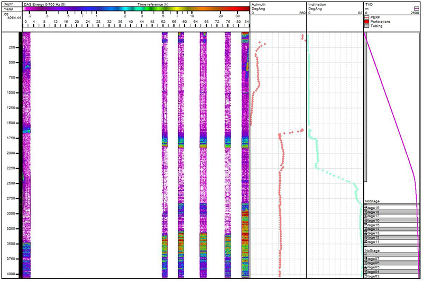Click the 250 depth axis label
The height and width of the screenshot is (281, 423).
[12, 47]
